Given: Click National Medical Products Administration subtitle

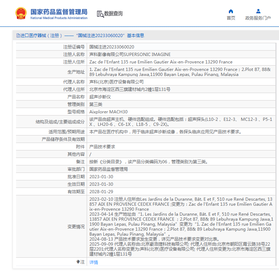Looking at the screenshot, I should (59, 18).
